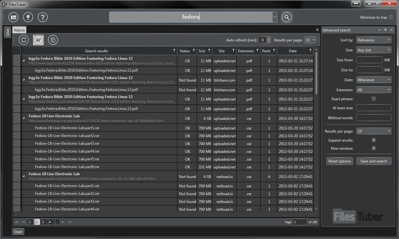Image resolution: width=399 pixels, height=239 pixels.
Task: Collapse the freshwap.me Fedora 18 result
Action: (x=24, y=118)
